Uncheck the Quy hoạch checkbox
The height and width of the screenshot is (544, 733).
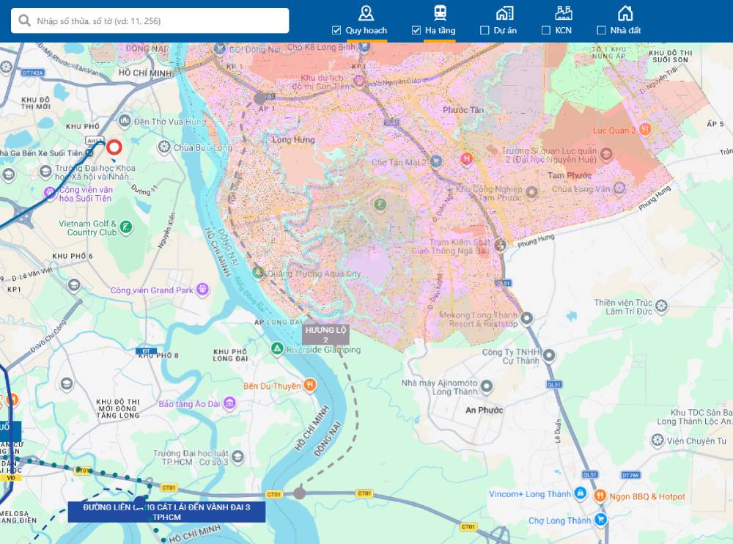(x=336, y=30)
